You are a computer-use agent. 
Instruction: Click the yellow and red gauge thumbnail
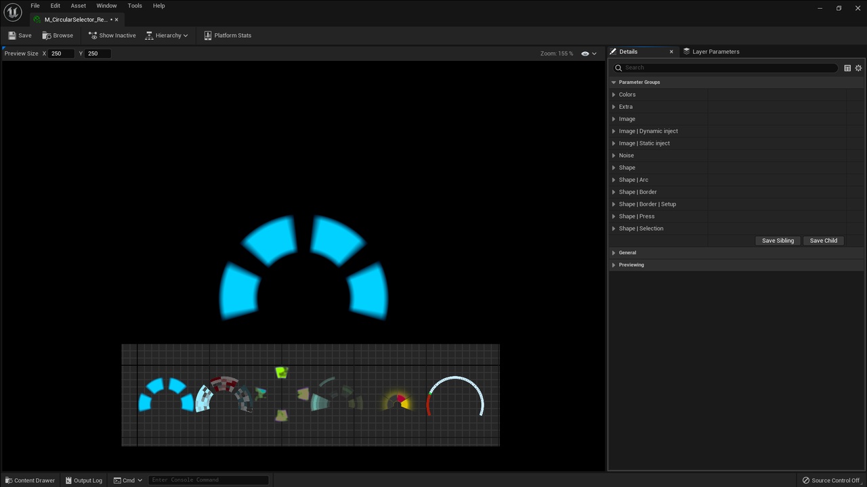click(x=397, y=402)
